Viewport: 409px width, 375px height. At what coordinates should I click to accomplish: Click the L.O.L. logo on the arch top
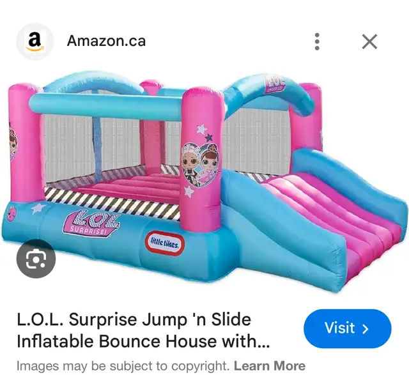tap(275, 83)
